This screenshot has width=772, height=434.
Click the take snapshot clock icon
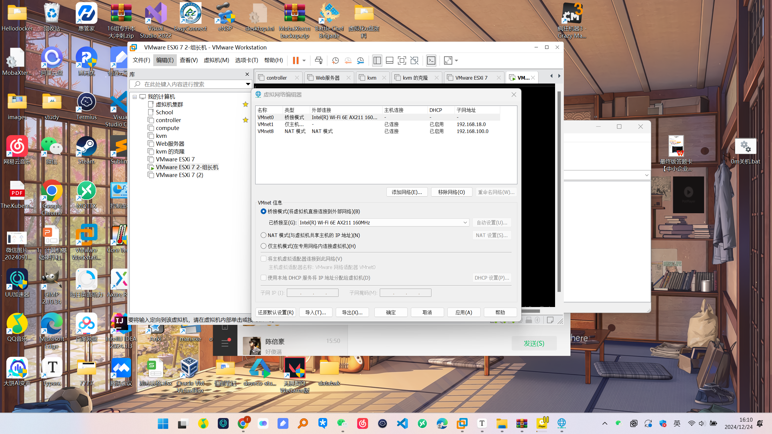tap(335, 61)
